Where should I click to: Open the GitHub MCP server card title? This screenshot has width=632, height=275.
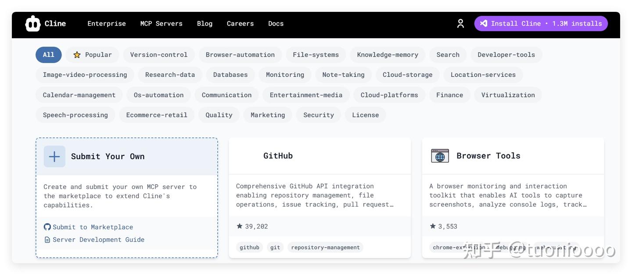pos(278,156)
